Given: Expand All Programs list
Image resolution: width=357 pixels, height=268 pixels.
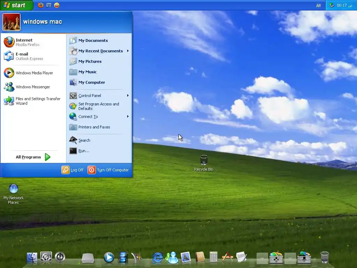Looking at the screenshot, I should pyautogui.click(x=33, y=157).
